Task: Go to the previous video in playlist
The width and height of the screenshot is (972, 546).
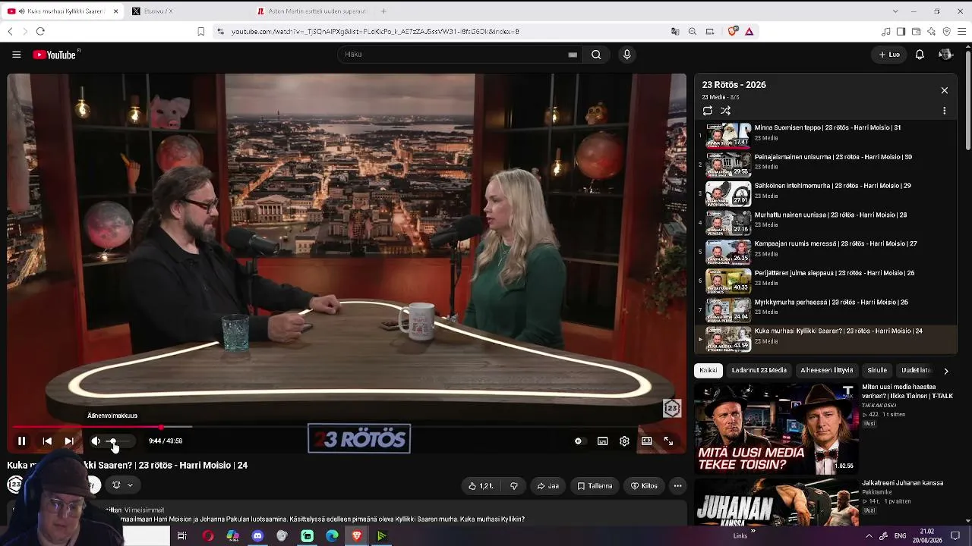Action: coord(47,441)
